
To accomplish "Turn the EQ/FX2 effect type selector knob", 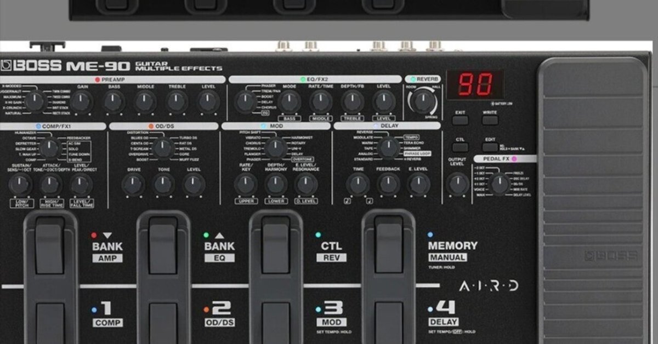I will click(x=245, y=102).
